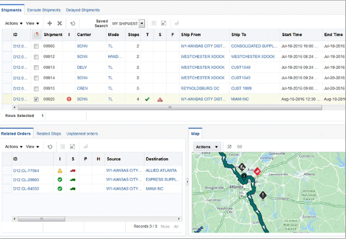Check the box for shipment 09913
This screenshot has width=346, height=239.
[36, 68]
